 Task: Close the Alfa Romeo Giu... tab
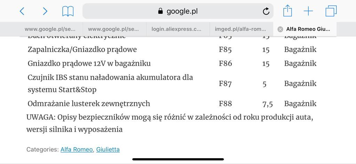tap(281, 29)
